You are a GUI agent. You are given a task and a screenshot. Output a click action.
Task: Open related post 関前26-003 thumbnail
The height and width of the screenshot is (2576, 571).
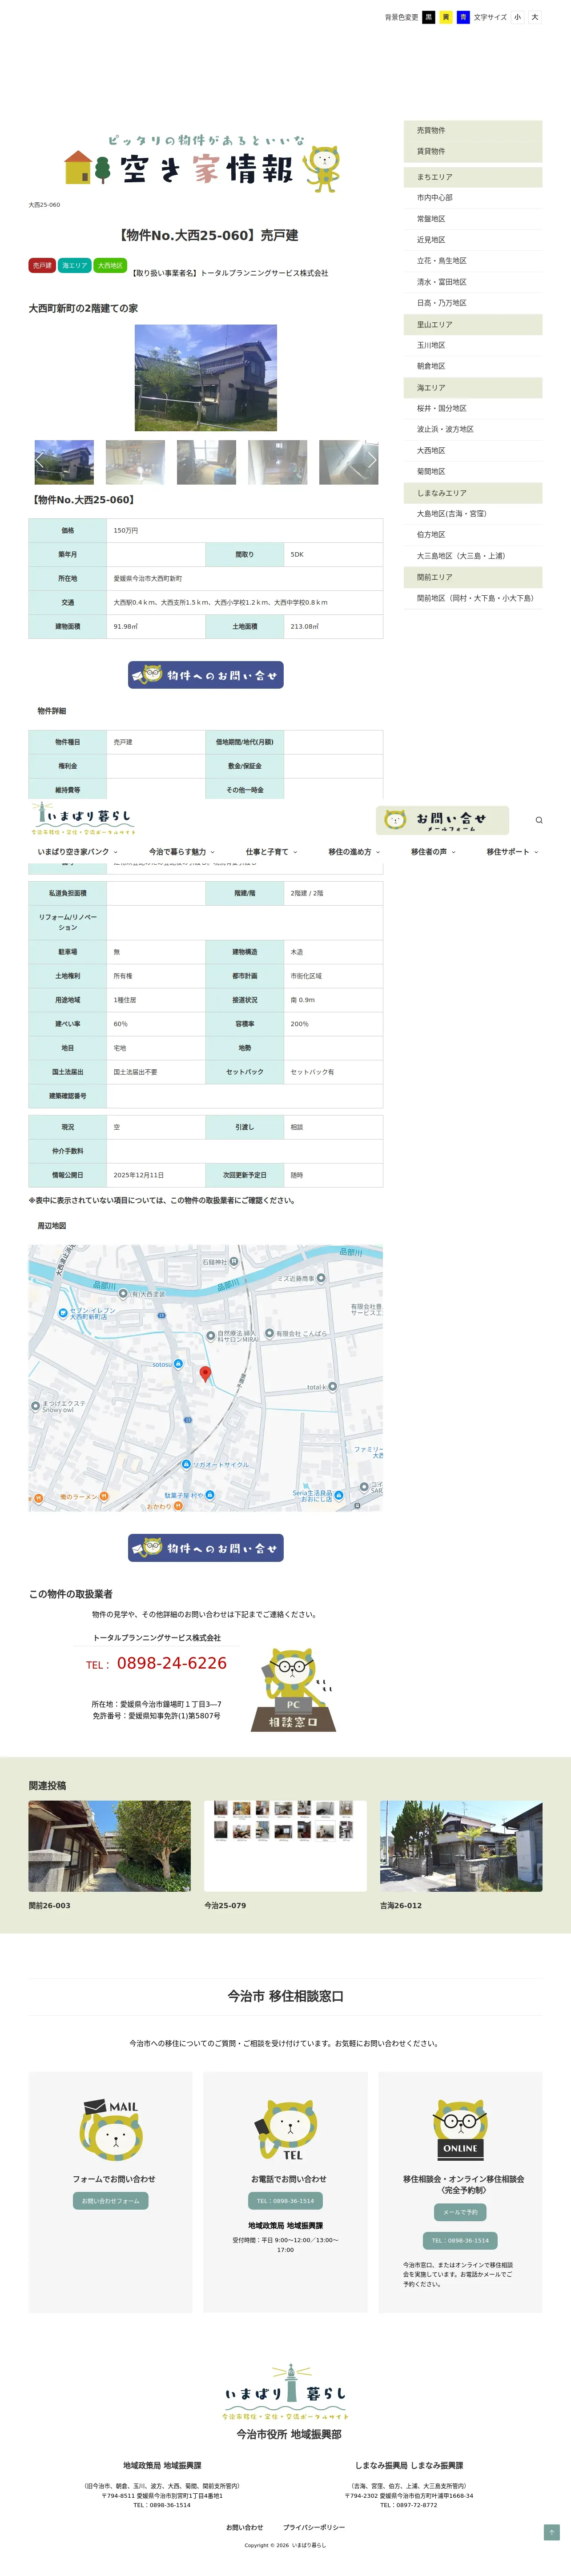point(110,1846)
